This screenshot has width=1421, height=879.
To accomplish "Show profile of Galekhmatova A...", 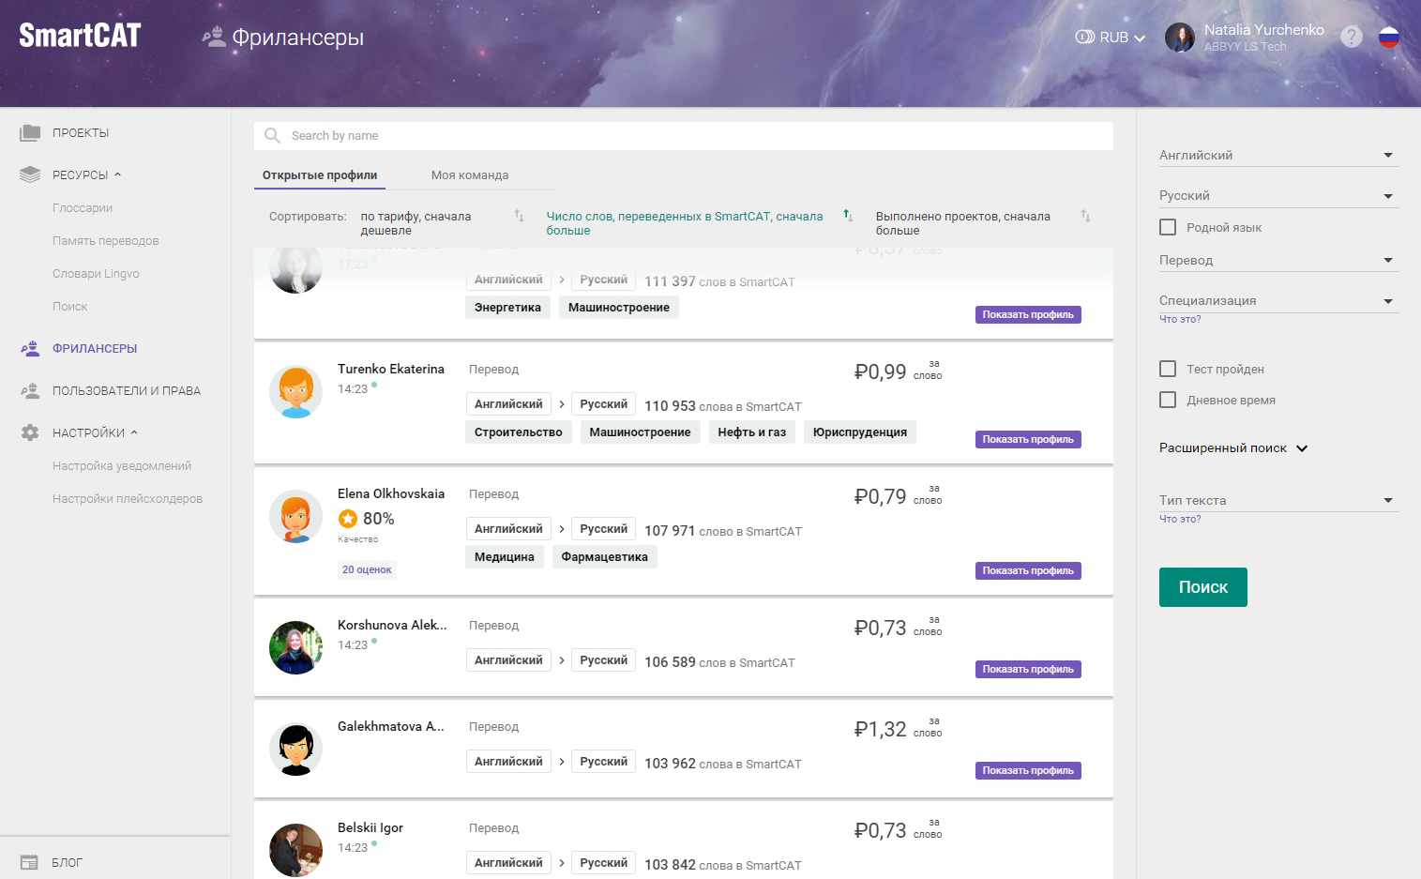I will coord(1028,770).
